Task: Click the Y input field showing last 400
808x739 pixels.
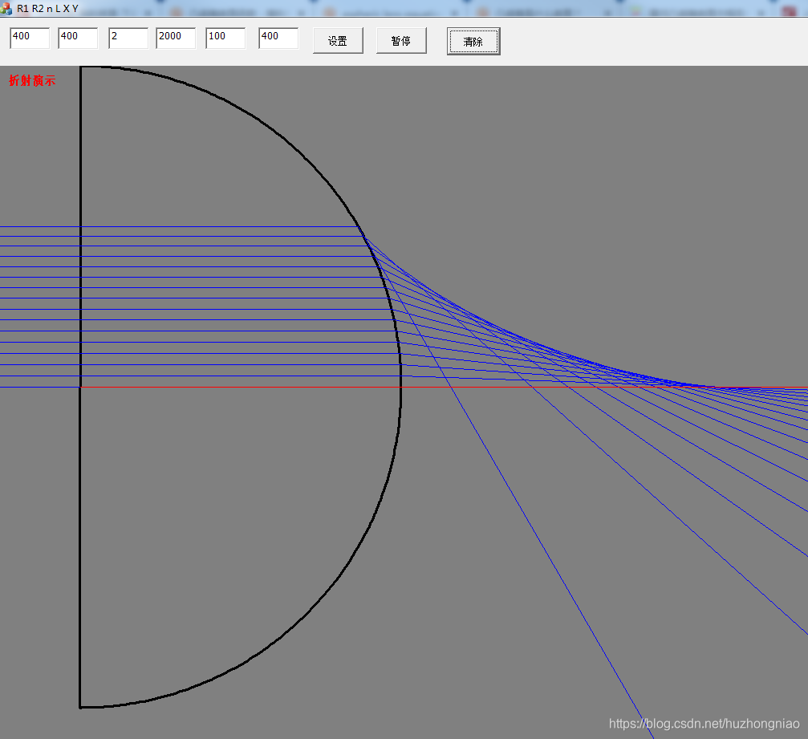Action: pos(278,39)
